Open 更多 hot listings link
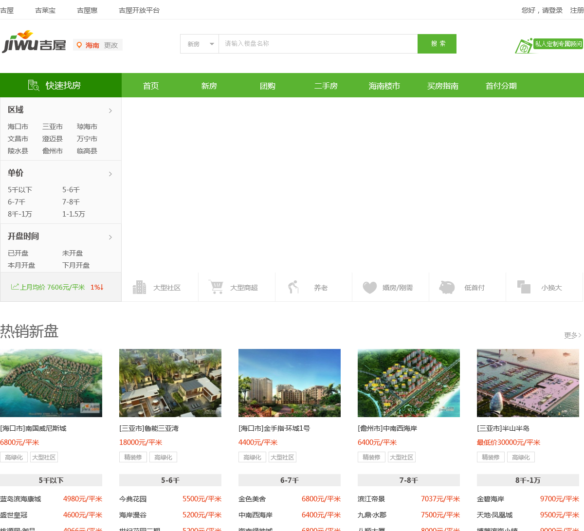 click(573, 335)
